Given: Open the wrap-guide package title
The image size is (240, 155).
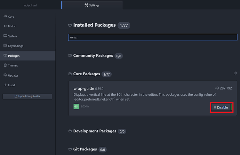Looking at the screenshot, I should tap(83, 88).
